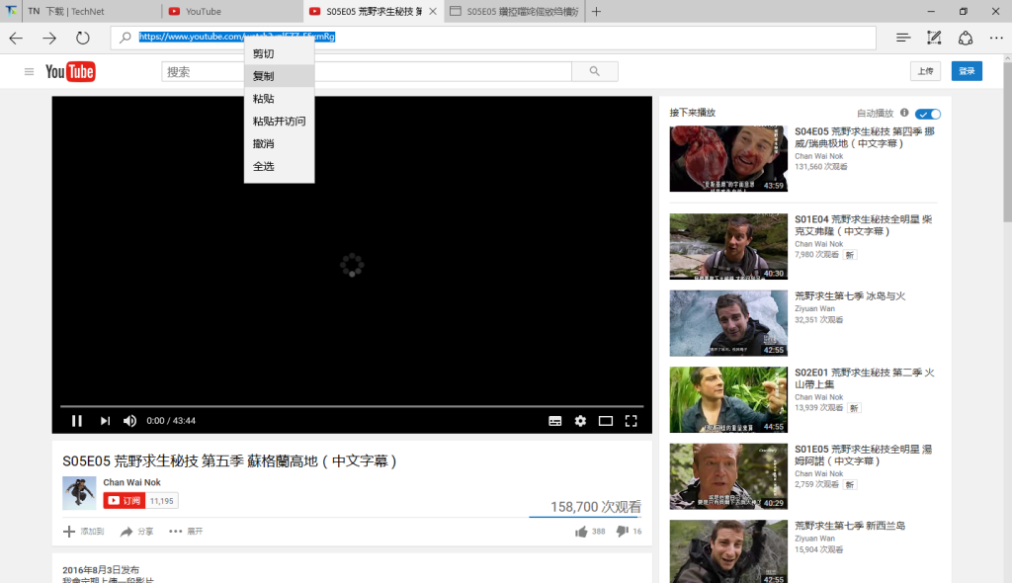
Task: Open the Edge More actions ellipsis menu
Action: point(996,39)
